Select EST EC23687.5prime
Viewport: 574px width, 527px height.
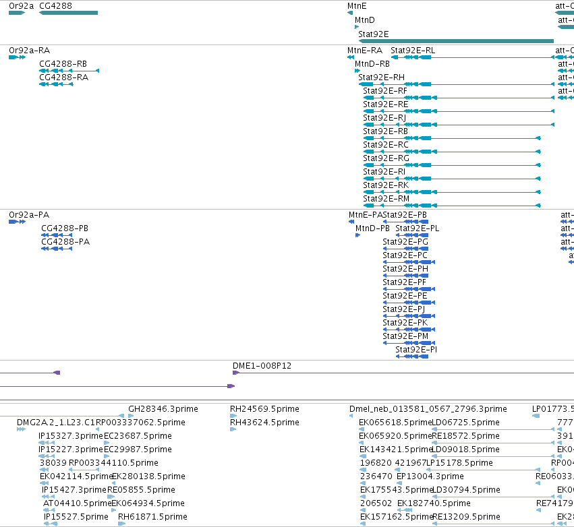(138, 436)
